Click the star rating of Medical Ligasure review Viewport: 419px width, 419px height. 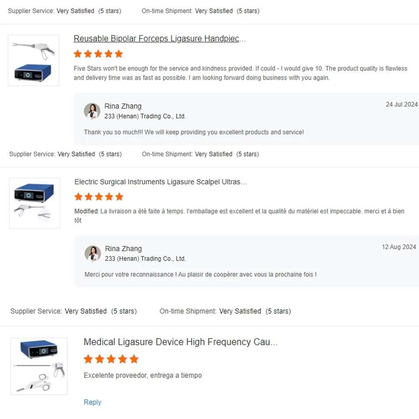click(x=111, y=359)
